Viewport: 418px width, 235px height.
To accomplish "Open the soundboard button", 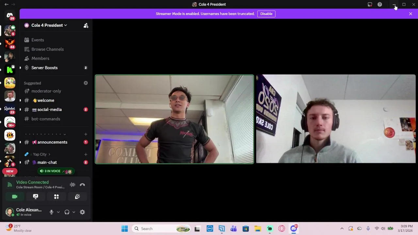I will point(77,196).
